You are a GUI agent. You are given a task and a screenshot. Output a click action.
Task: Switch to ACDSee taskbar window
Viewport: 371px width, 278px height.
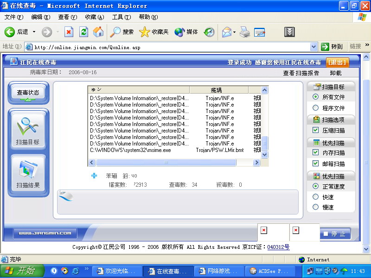point(270,271)
